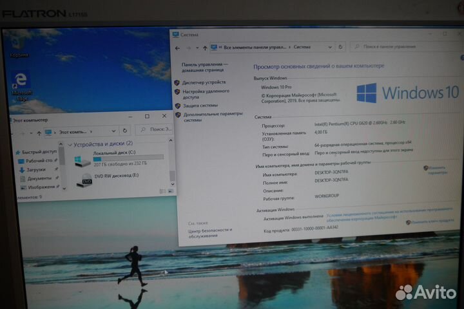Click Настройка удаленного доступа link
The height and width of the screenshot is (309, 464).
[206, 94]
